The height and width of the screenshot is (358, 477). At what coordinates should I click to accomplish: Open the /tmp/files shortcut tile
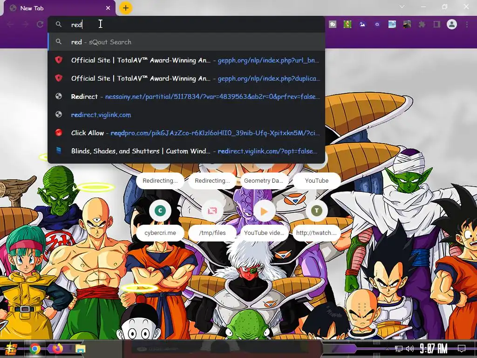tap(212, 220)
